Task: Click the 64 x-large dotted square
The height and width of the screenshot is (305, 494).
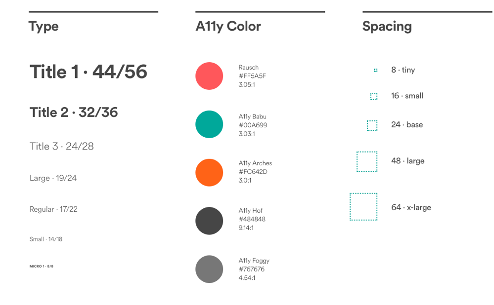Action: 363,207
